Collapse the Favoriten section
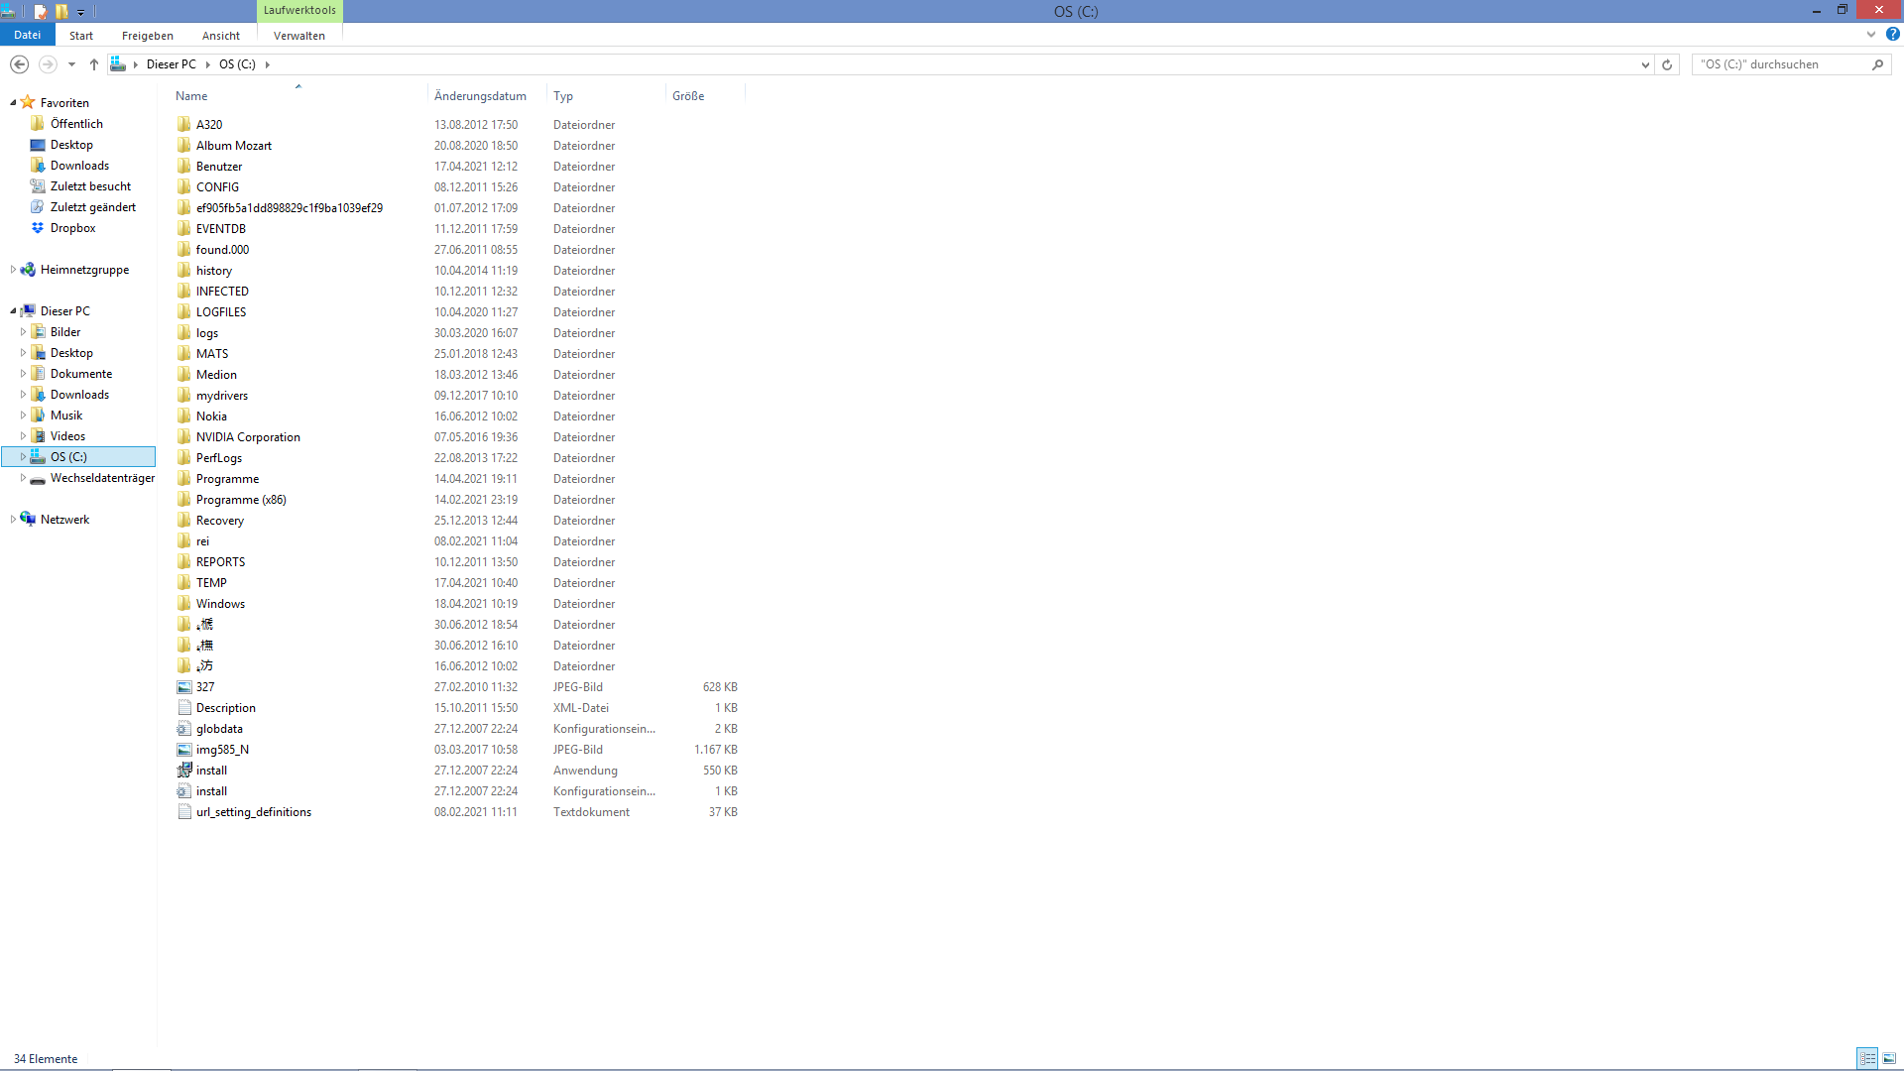 tap(13, 103)
